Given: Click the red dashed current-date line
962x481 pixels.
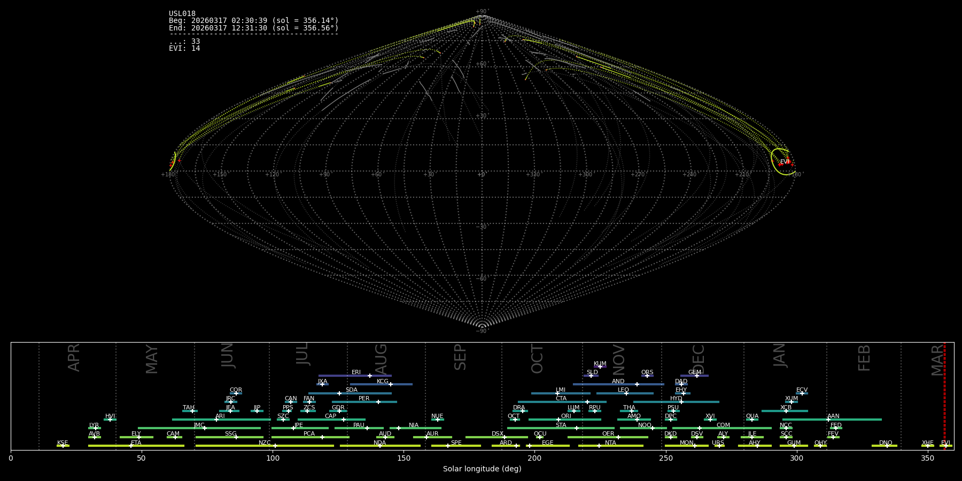Looking at the screenshot, I should [944, 395].
